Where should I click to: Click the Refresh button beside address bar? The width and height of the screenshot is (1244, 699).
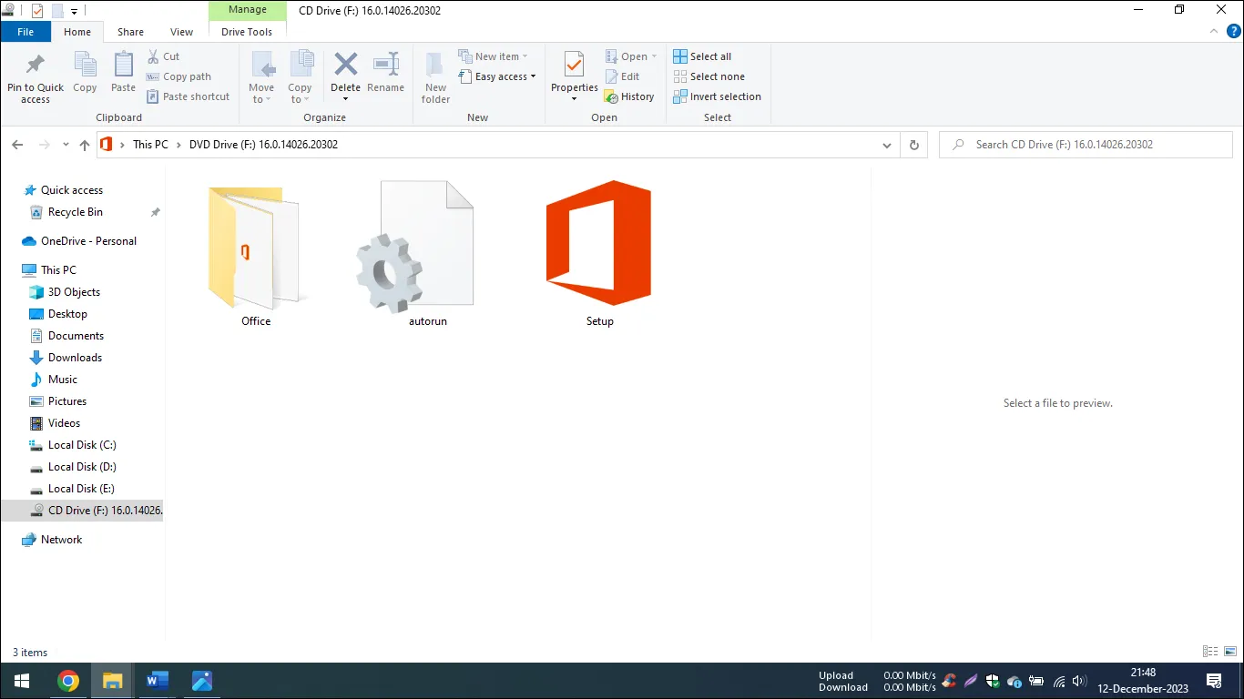[x=914, y=145]
